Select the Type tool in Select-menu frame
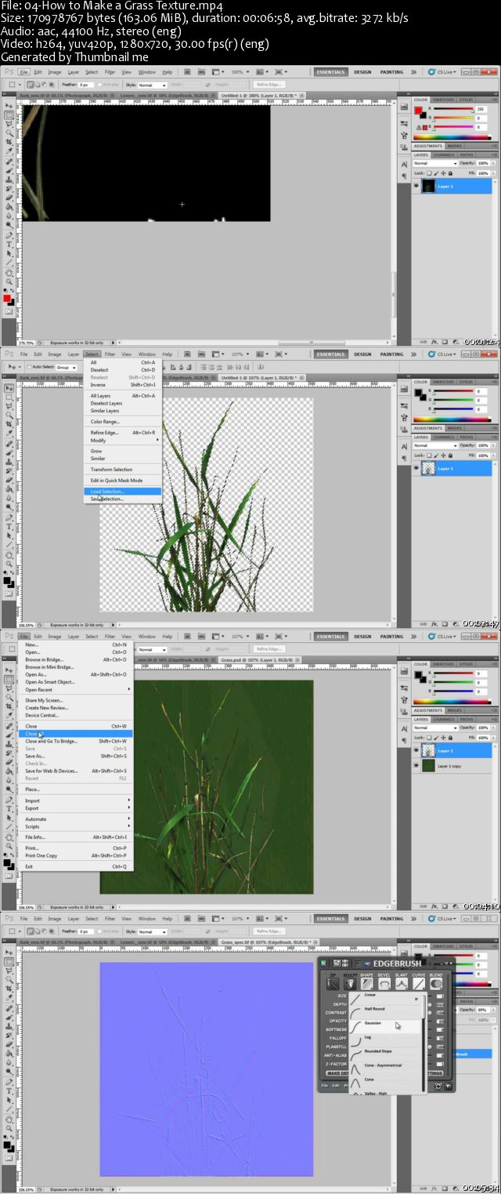Viewport: 501px width, 1194px height. click(x=9, y=527)
